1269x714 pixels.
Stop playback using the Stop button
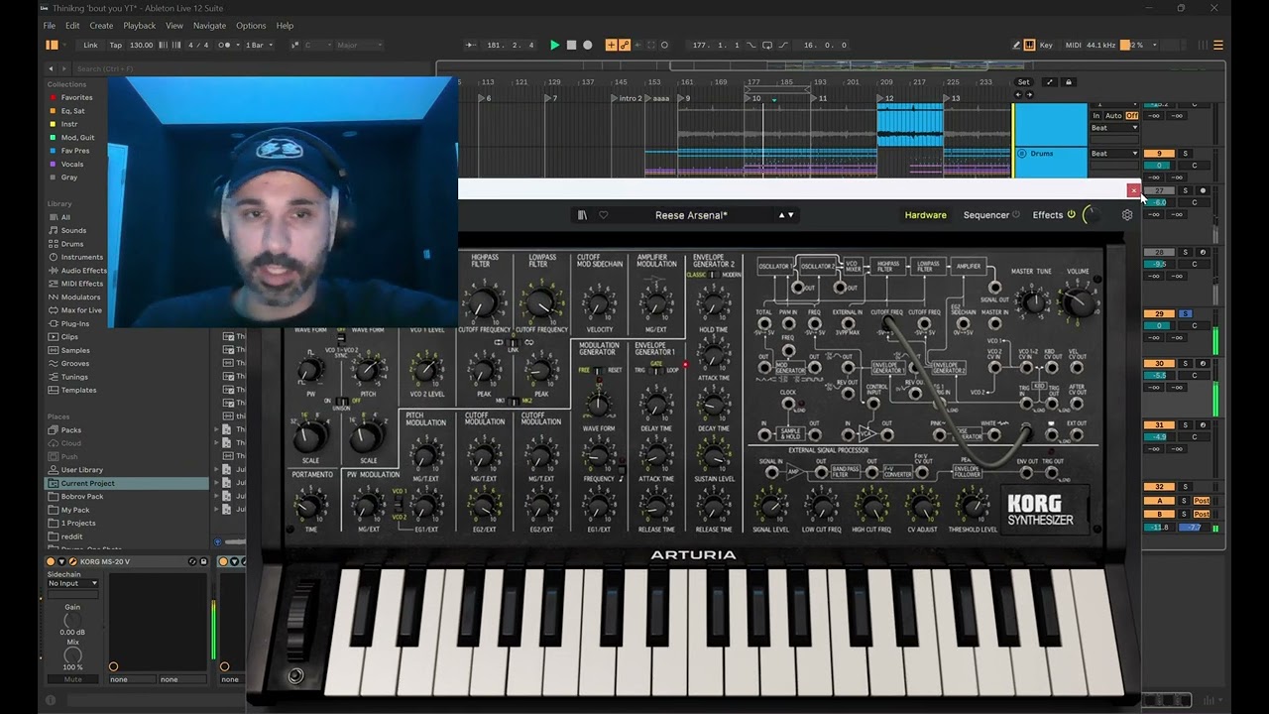click(x=571, y=45)
